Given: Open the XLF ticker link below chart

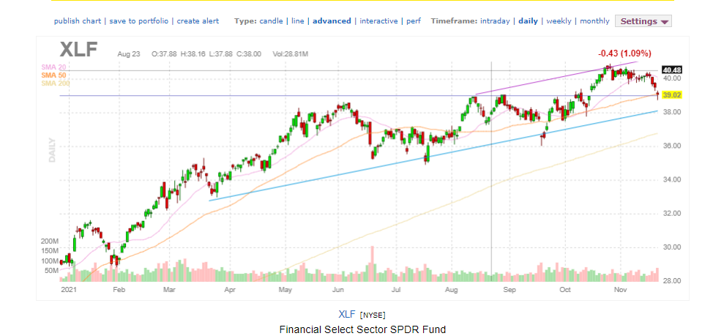Looking at the screenshot, I should click(347, 314).
